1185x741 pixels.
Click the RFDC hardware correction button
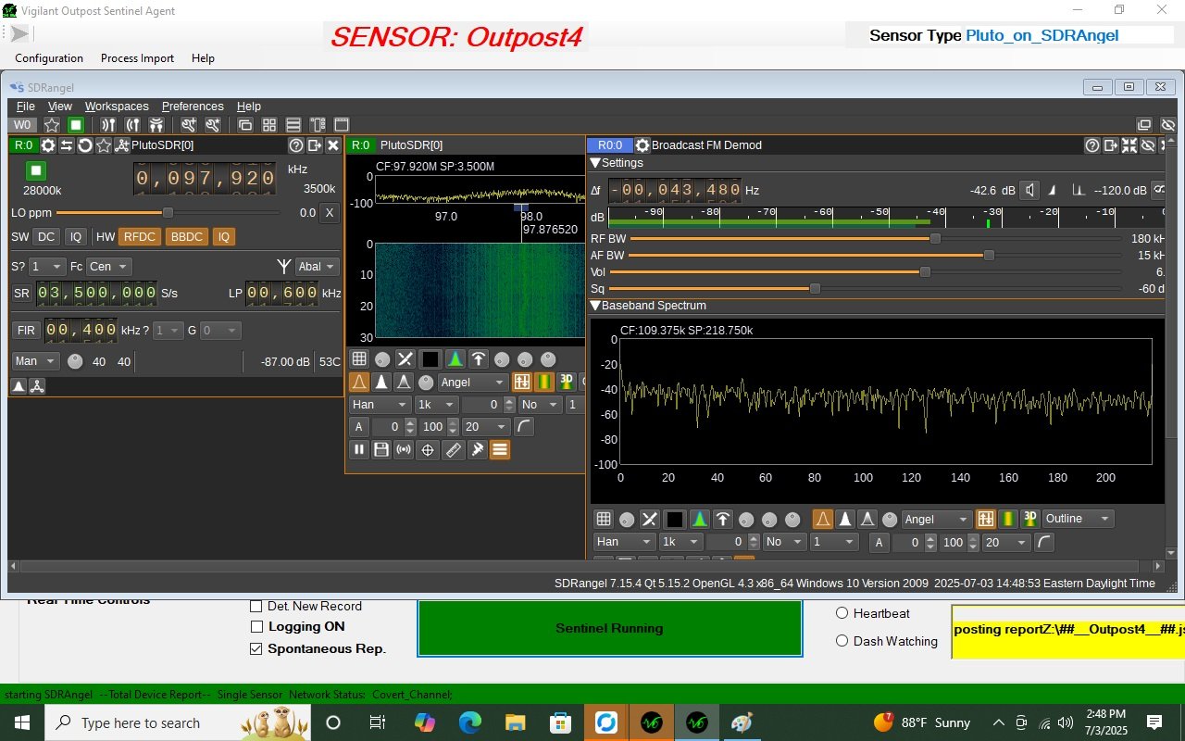coord(140,237)
